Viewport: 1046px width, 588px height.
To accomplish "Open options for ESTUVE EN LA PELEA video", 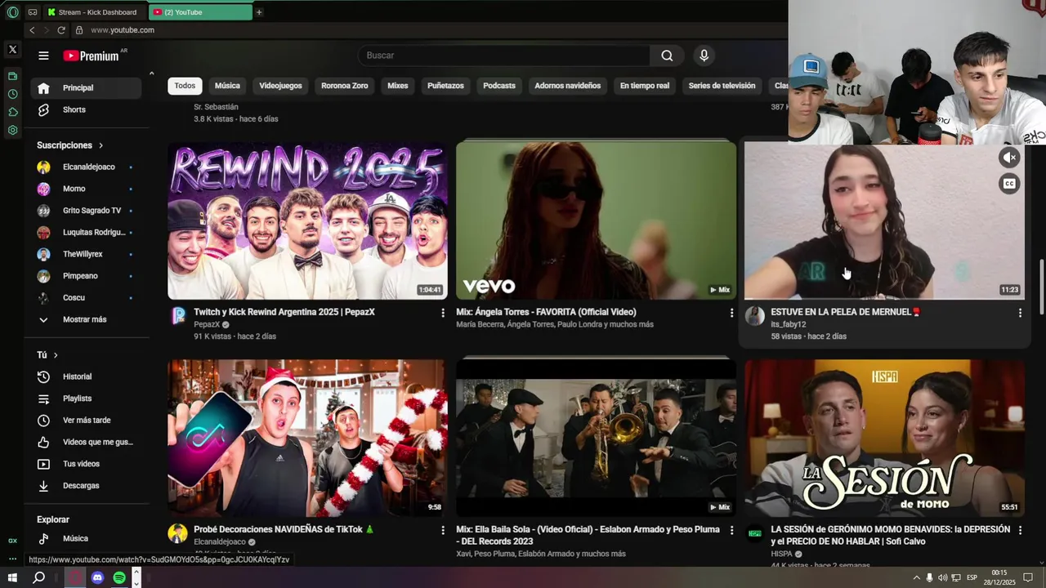I will coord(1020,313).
